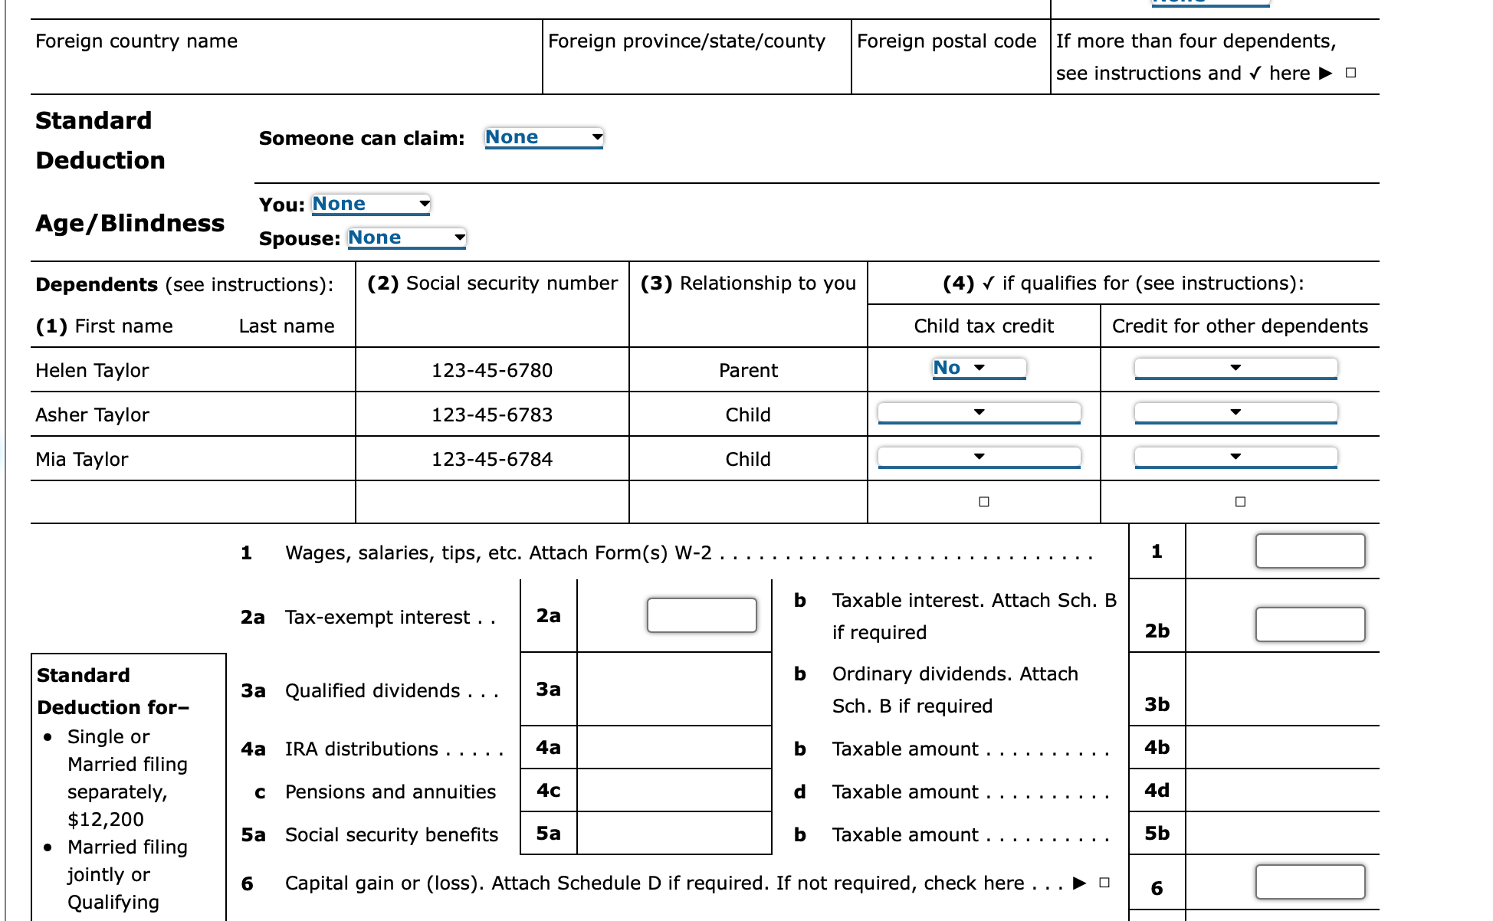Open the You age/blindness dropdown
This screenshot has width=1493, height=921.
pos(371,205)
